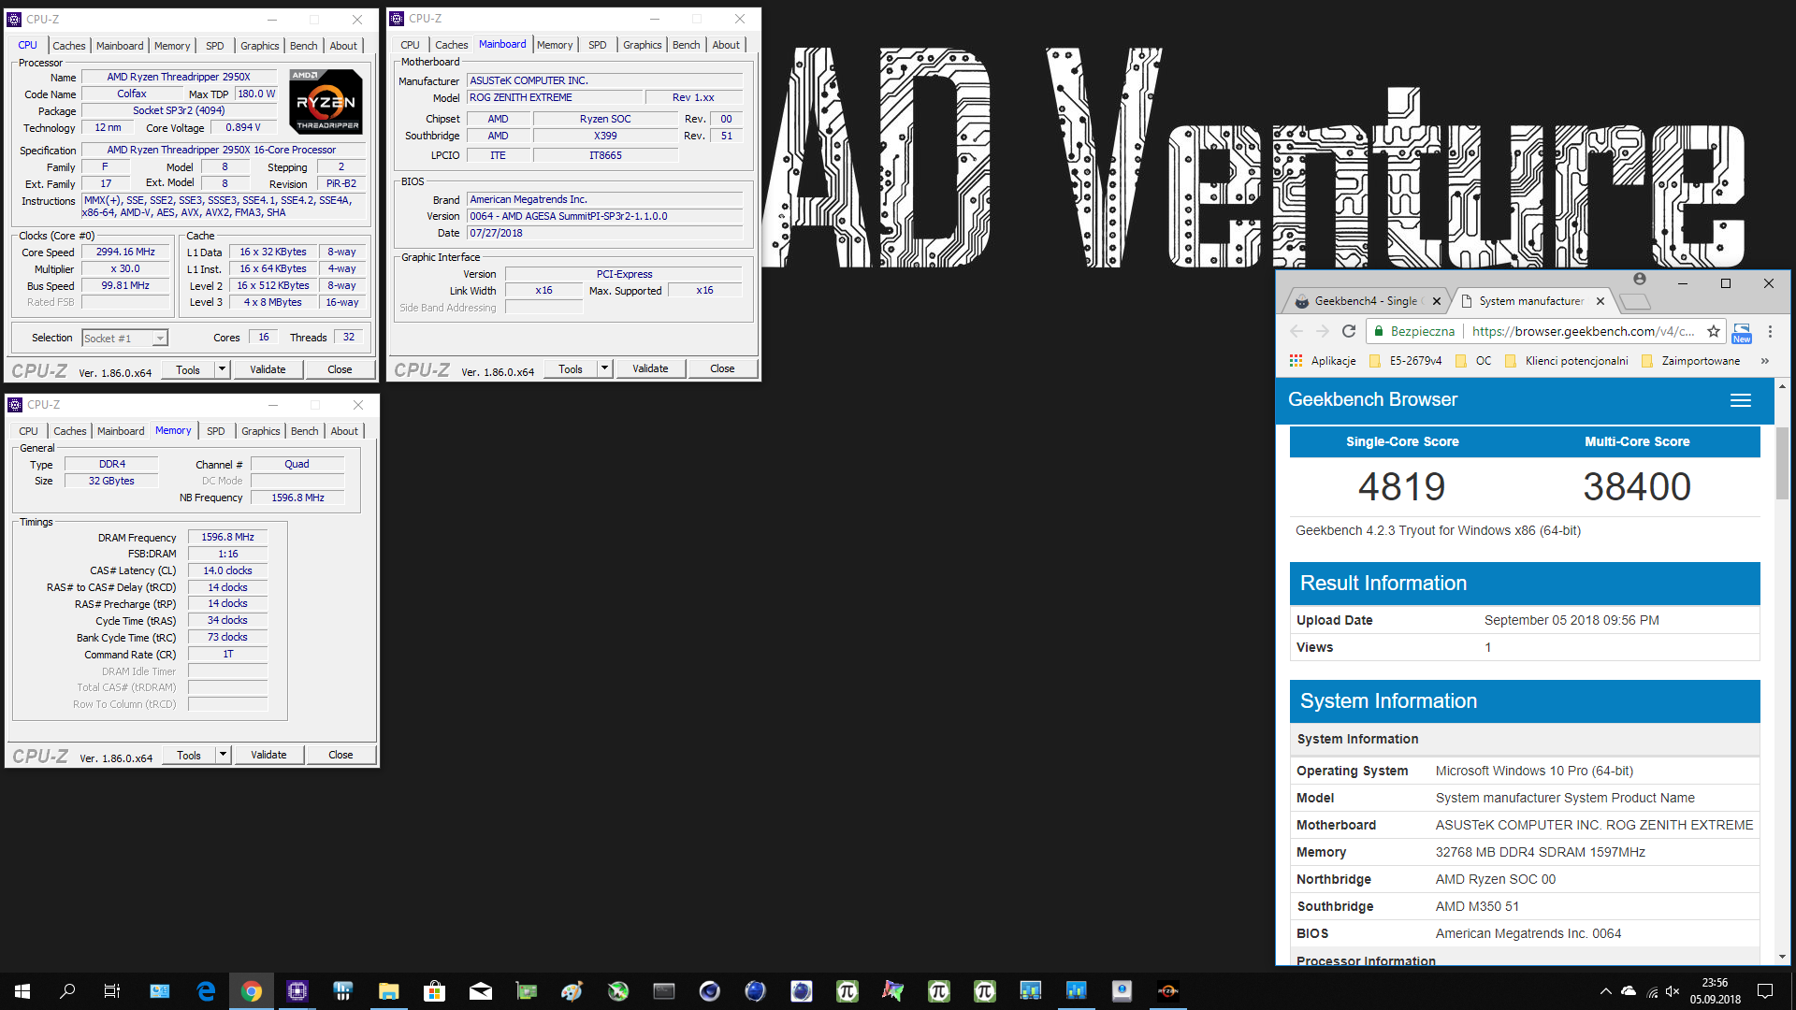The width and height of the screenshot is (1796, 1010).
Task: Open the Windows Start menu
Action: (22, 991)
